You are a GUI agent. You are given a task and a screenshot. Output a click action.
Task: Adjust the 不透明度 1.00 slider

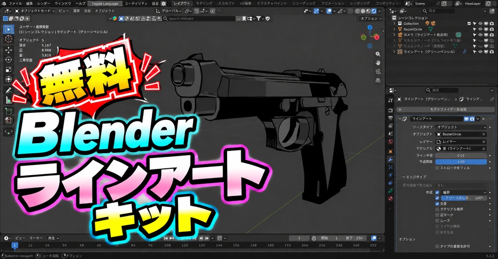tap(461, 162)
